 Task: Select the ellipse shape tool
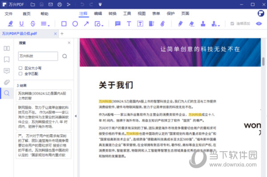pyautogui.click(x=75, y=24)
